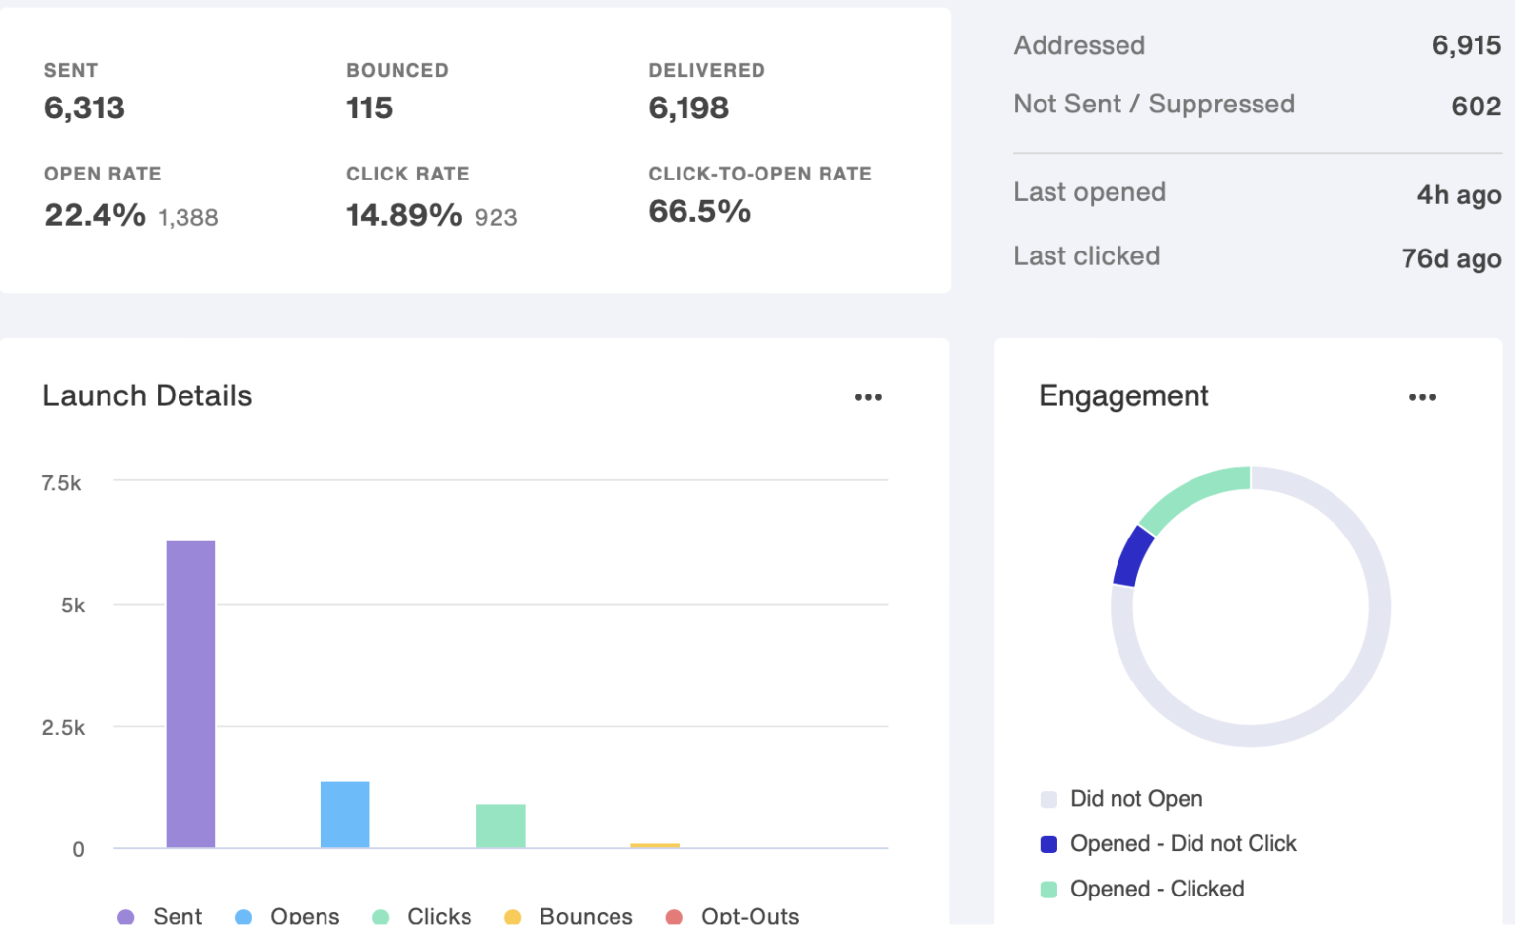Click the small yellow Bounces bar

tap(655, 845)
